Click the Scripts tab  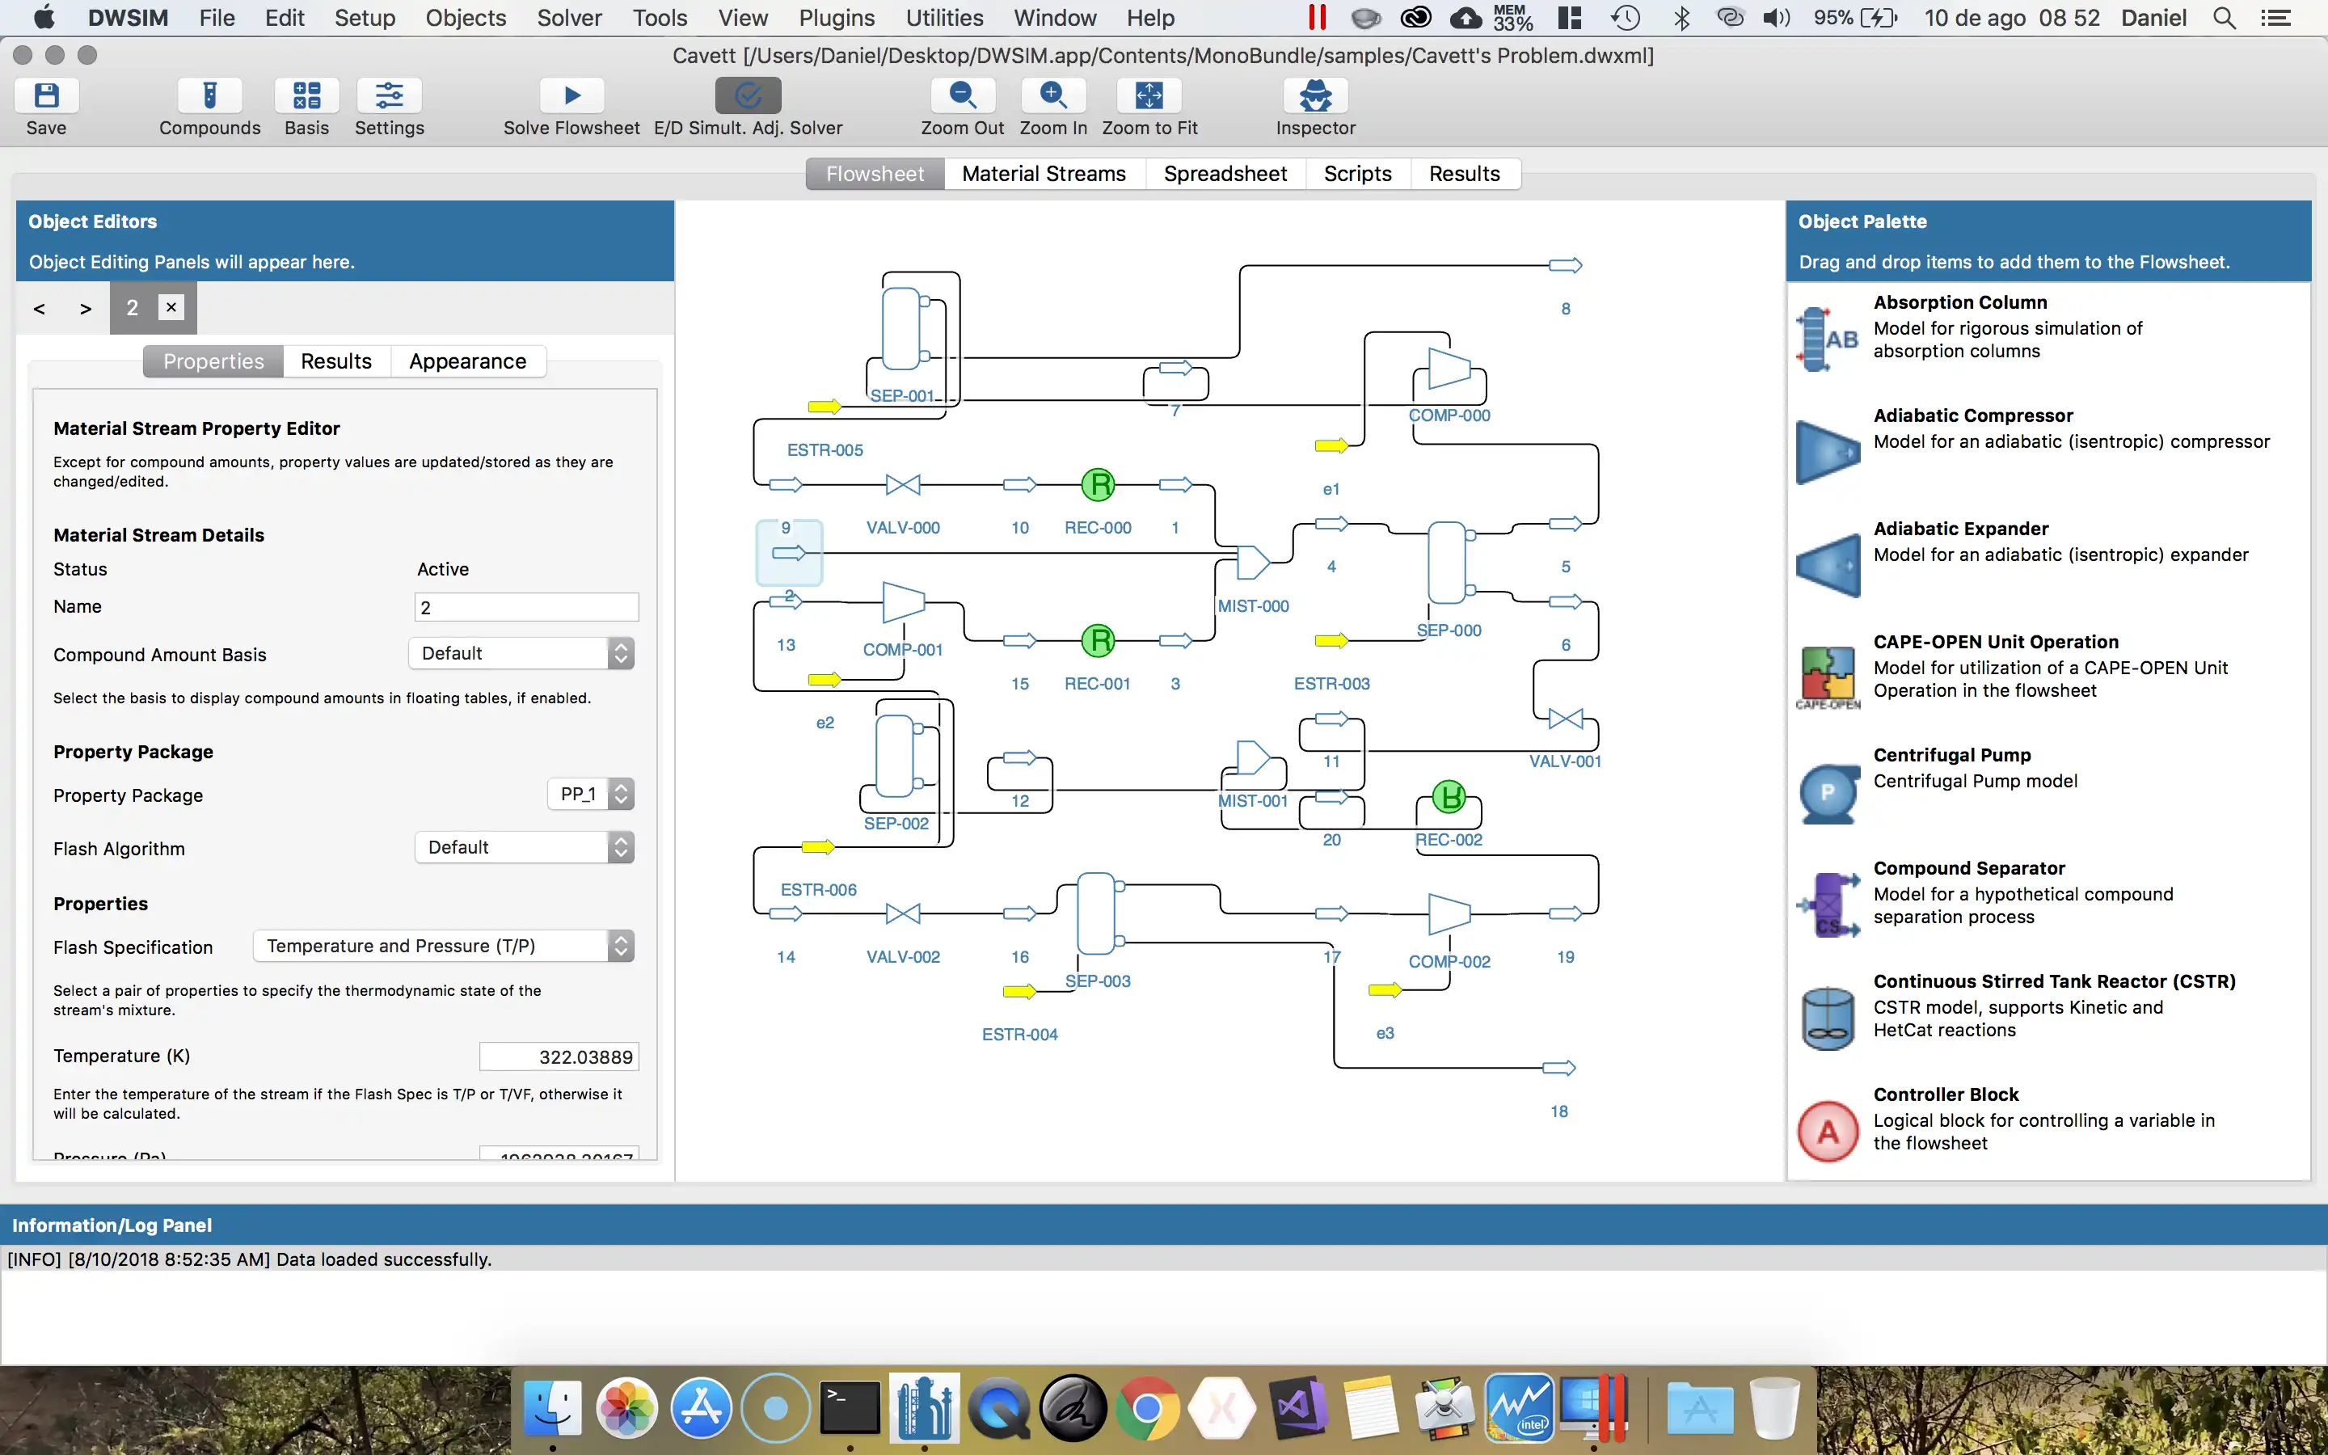(1357, 173)
